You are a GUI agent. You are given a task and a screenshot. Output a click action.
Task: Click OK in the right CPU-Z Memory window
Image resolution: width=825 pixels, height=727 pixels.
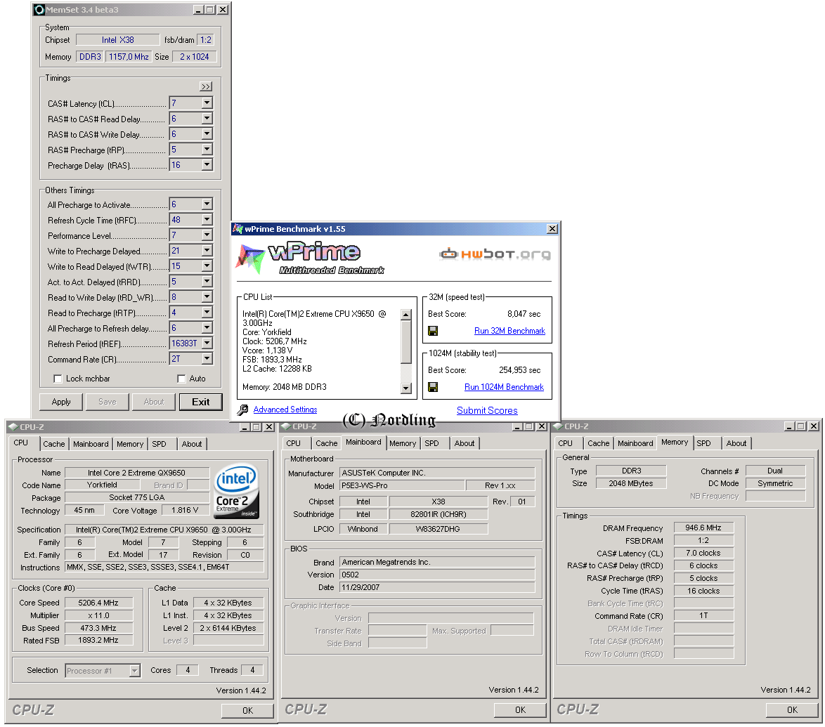[792, 710]
